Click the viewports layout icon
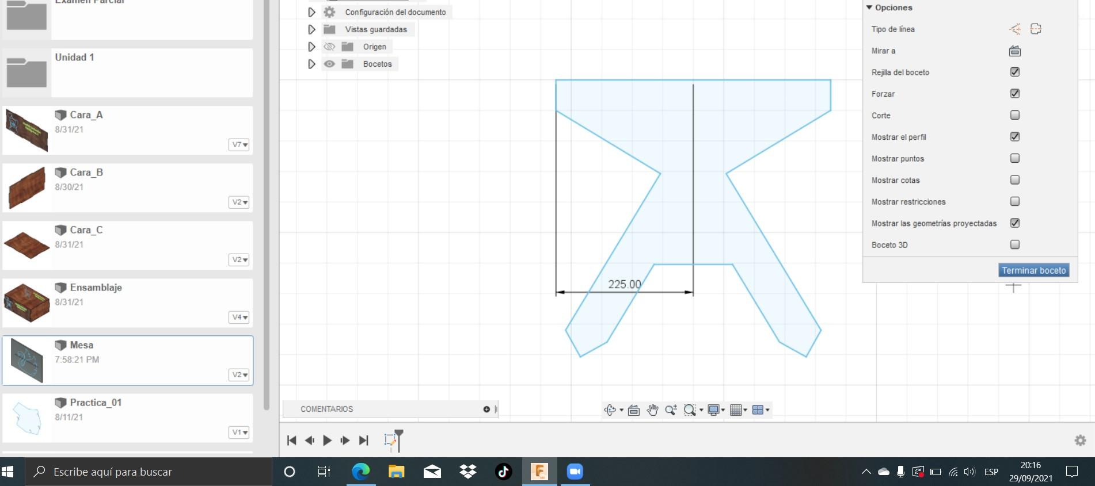 click(758, 410)
